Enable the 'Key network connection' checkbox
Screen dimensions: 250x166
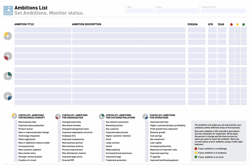click(103, 122)
